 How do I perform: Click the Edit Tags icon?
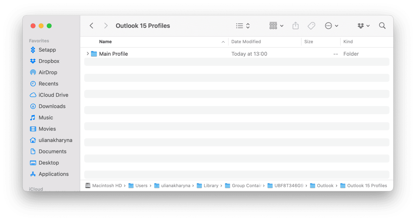[311, 26]
